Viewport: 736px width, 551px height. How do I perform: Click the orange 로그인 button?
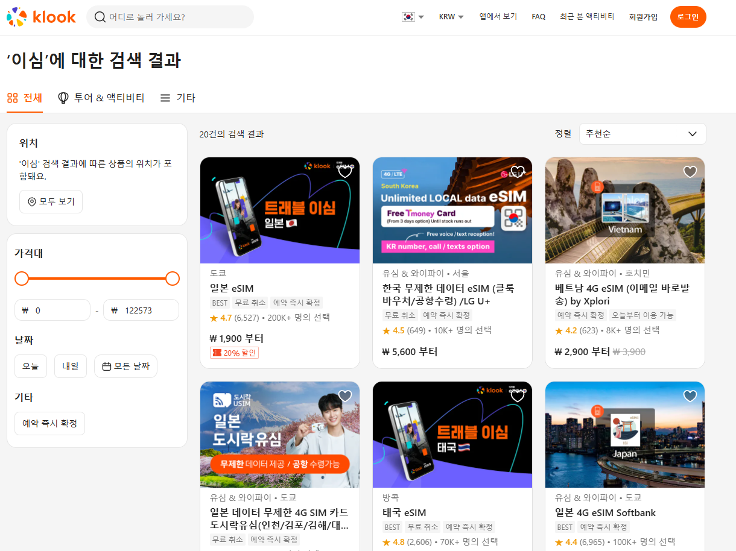[688, 17]
